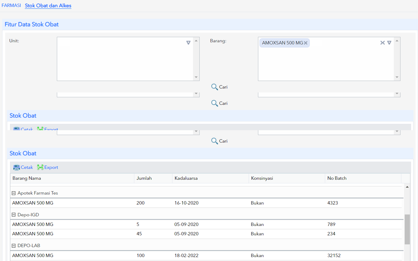This screenshot has width=418, height=261.
Task: Open Stok Obat dan Alkes link
Action: coord(48,5)
